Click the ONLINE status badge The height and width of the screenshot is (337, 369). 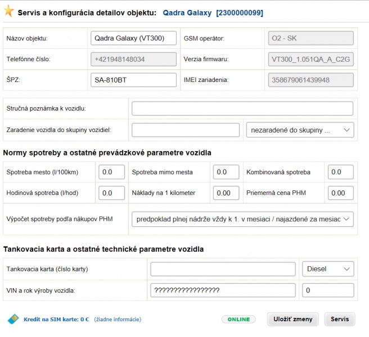[238, 320]
